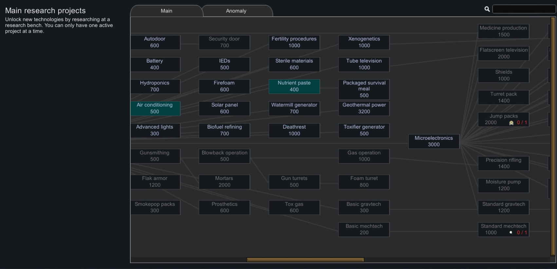557x269 pixels.
Task: Click the Standard mechtech requirement dot icon
Action: [x=511, y=232]
